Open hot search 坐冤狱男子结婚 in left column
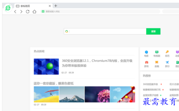 [151, 95]
